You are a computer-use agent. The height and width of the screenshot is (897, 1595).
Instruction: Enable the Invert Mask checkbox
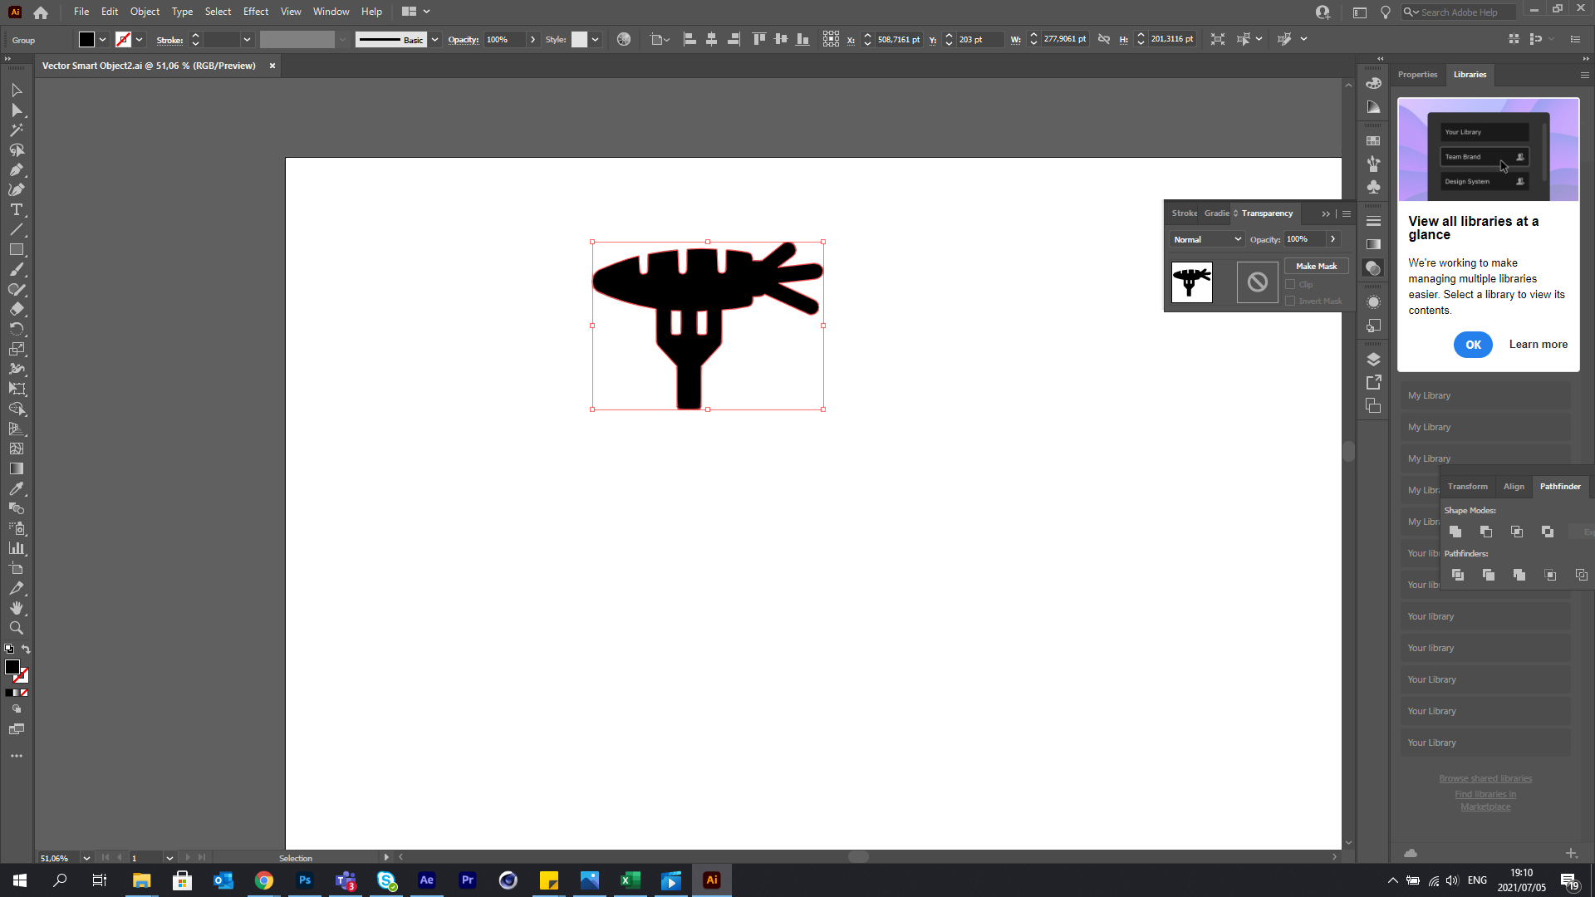click(1290, 301)
